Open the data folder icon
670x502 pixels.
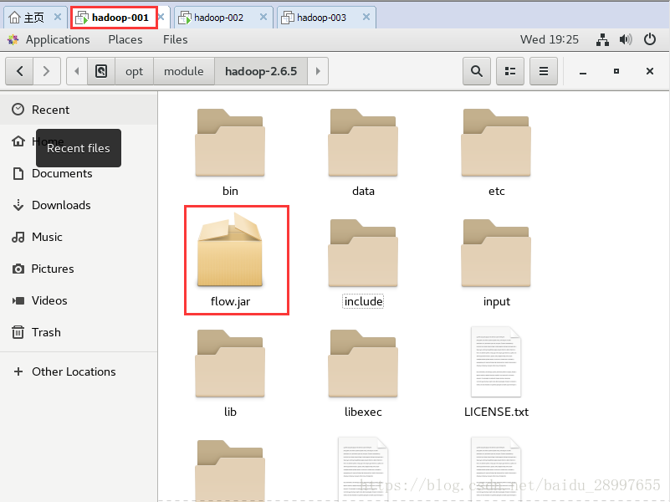[363, 143]
